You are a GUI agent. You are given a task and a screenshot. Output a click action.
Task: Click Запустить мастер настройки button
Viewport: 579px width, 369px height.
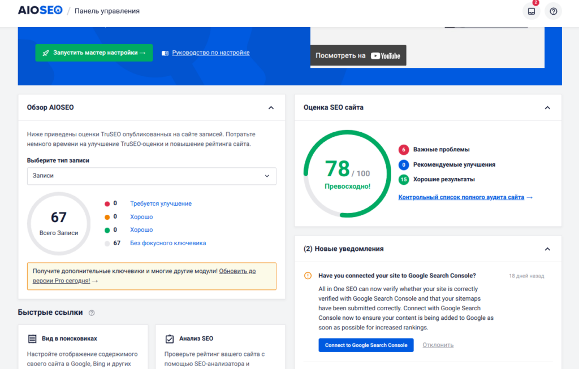(x=94, y=53)
